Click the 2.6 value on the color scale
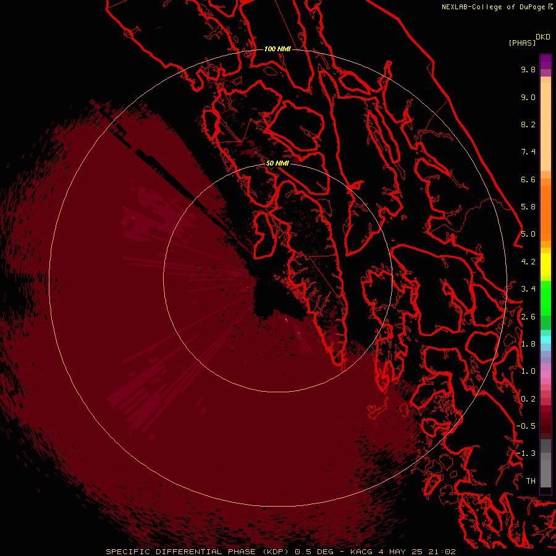 [528, 317]
